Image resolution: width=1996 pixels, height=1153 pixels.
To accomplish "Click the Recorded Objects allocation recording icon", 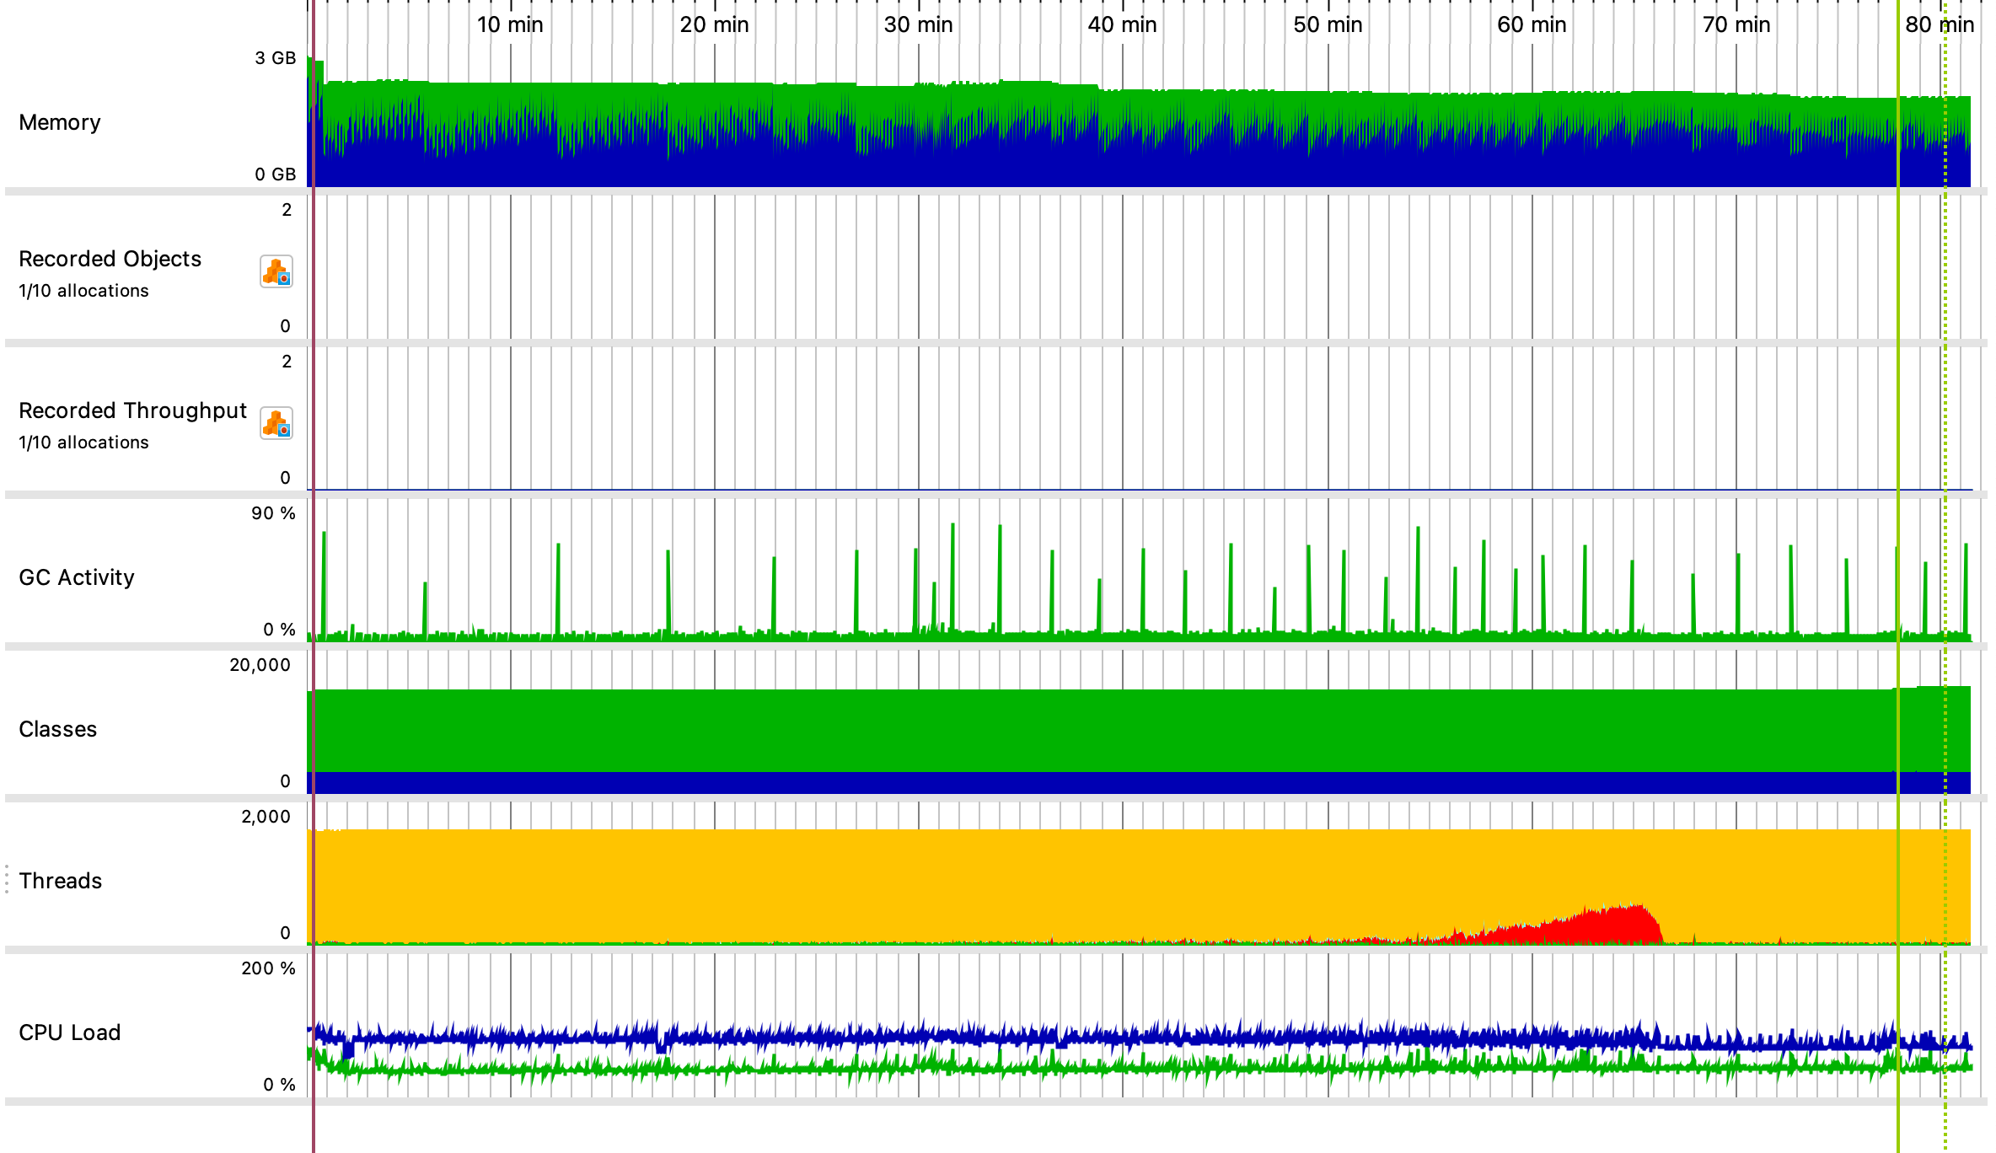I will pos(276,271).
